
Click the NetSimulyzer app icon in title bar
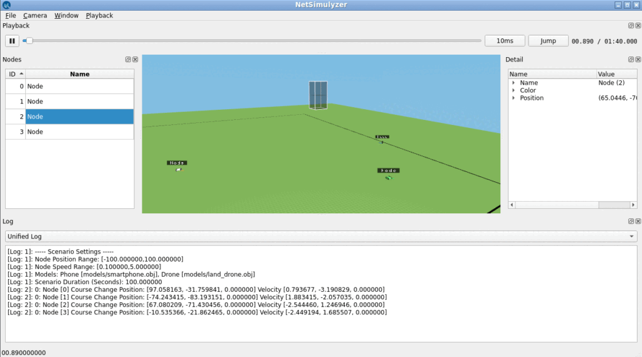(6, 5)
